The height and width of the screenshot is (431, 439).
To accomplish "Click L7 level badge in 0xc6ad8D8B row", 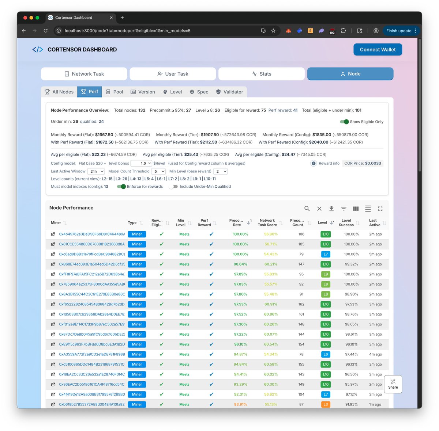I will (x=326, y=254).
